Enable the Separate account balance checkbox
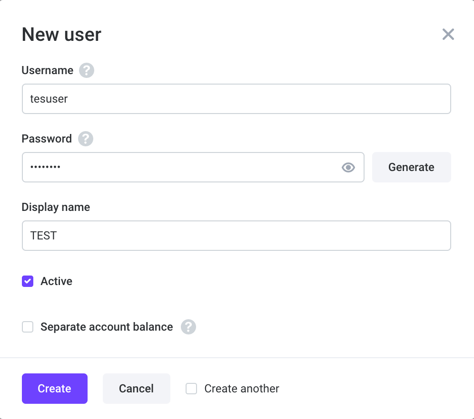The width and height of the screenshot is (474, 419). click(28, 327)
